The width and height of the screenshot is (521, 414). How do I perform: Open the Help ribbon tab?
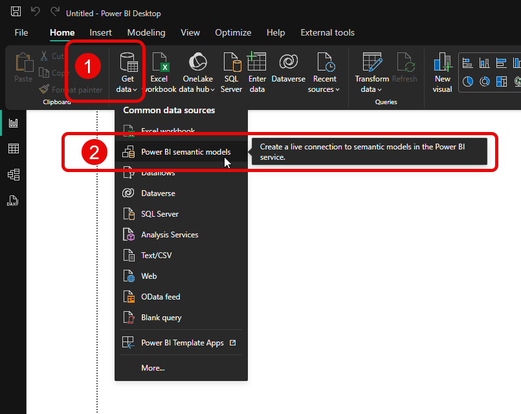click(276, 32)
